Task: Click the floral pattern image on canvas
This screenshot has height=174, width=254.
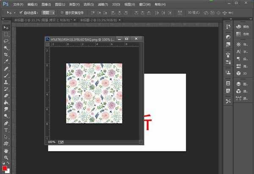Action: click(x=94, y=93)
